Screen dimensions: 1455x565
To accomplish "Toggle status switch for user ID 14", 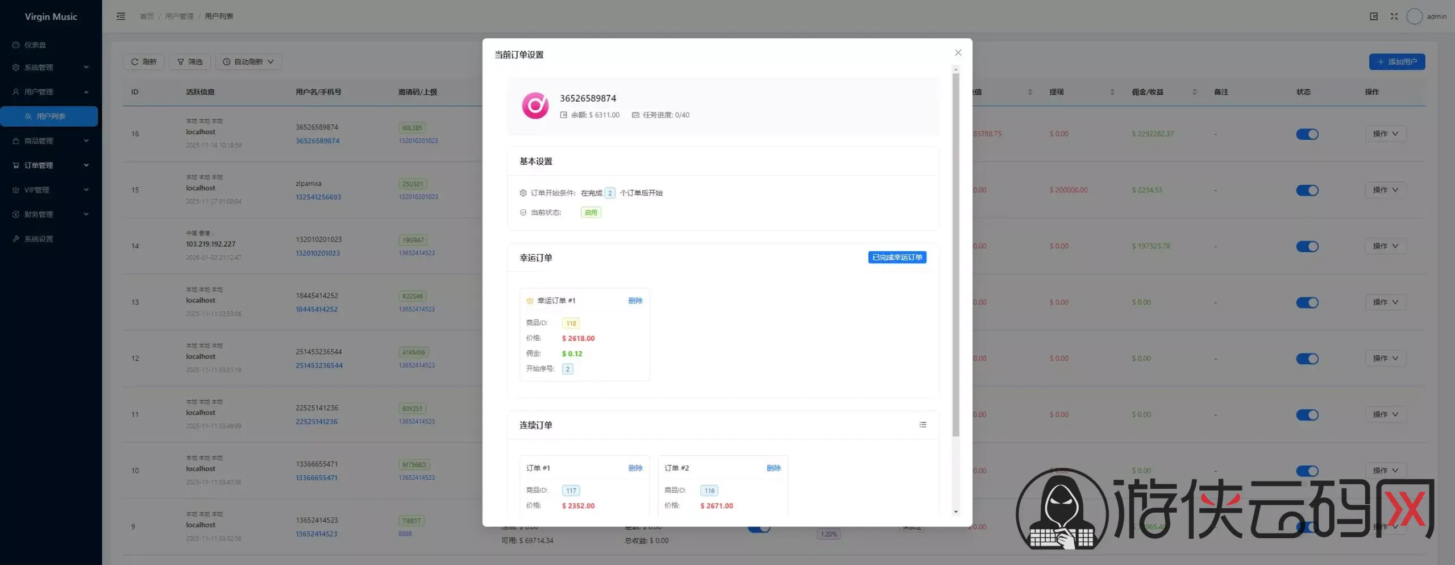I will (1307, 246).
